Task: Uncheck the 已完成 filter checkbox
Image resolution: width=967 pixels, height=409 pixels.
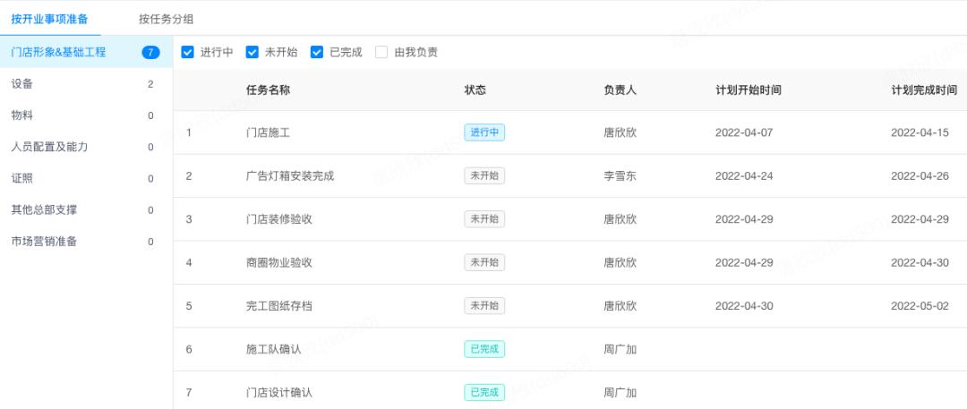Action: pyautogui.click(x=317, y=53)
